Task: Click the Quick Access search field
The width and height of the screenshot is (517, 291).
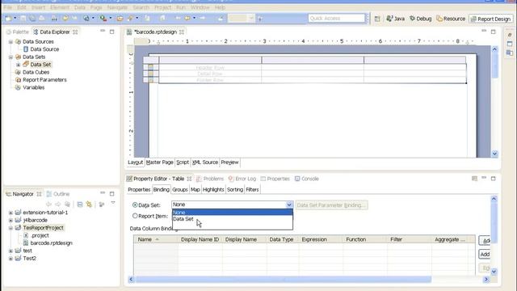Action: [x=337, y=19]
